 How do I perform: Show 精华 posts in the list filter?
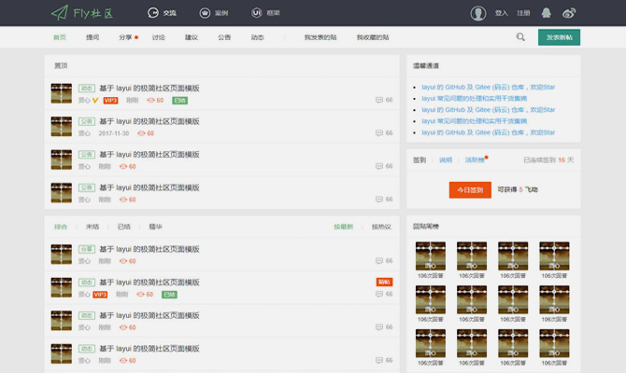click(x=155, y=227)
